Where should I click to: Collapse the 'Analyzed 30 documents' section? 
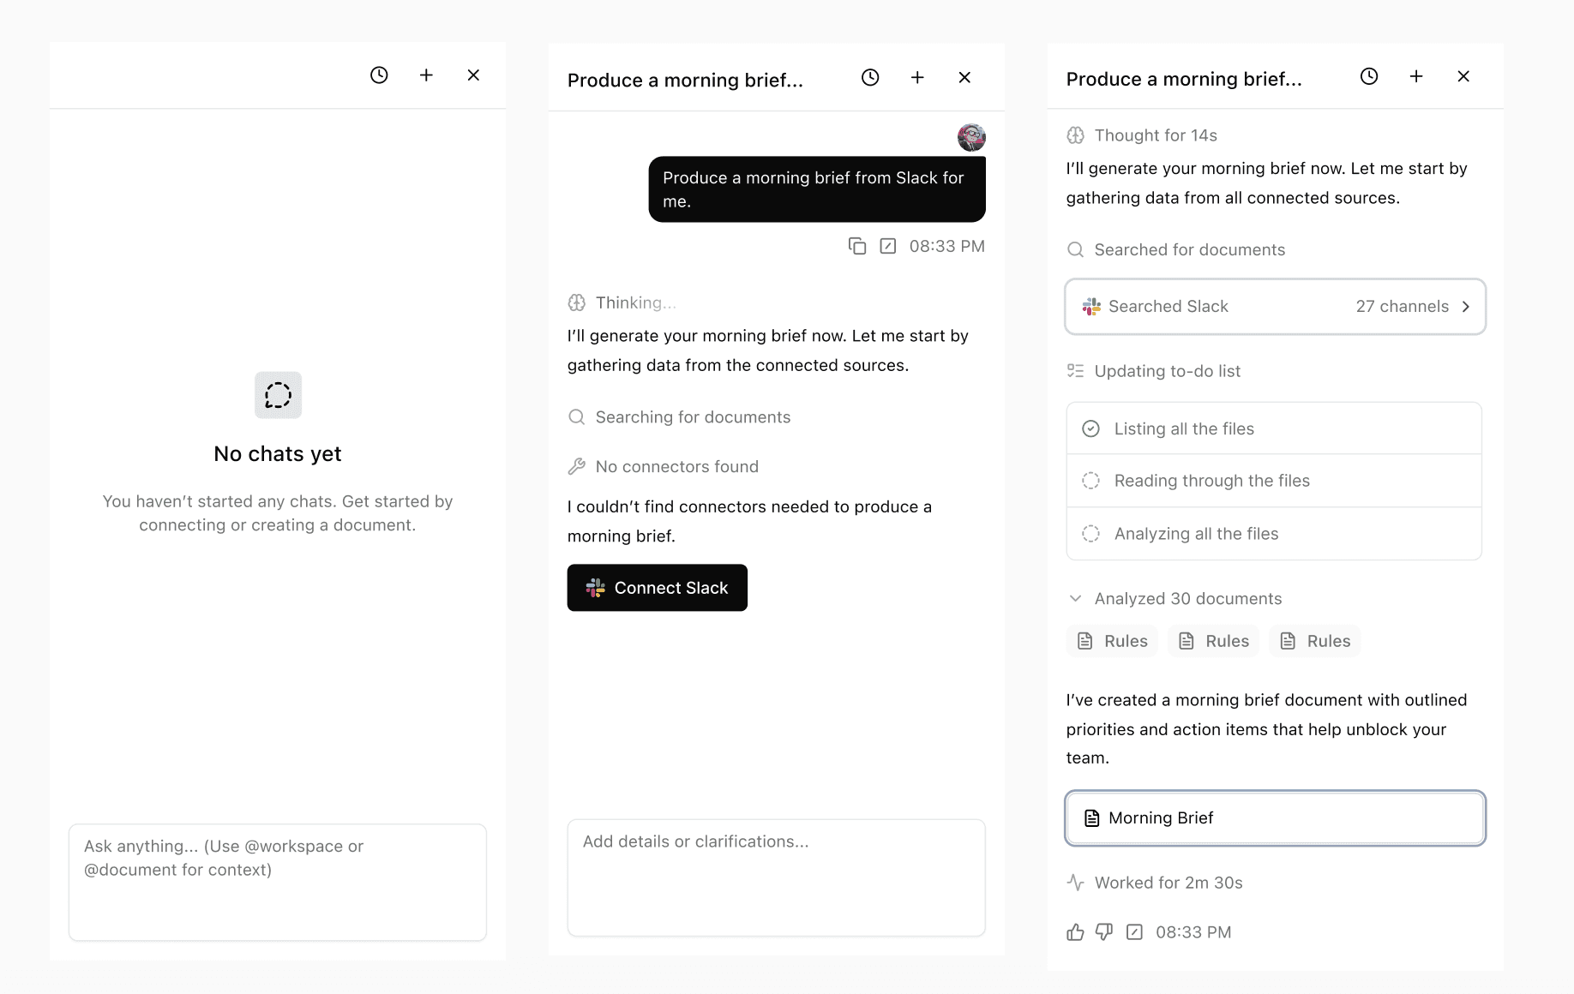coord(1075,599)
